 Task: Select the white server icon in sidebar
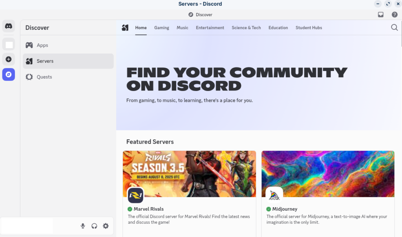tap(9, 45)
